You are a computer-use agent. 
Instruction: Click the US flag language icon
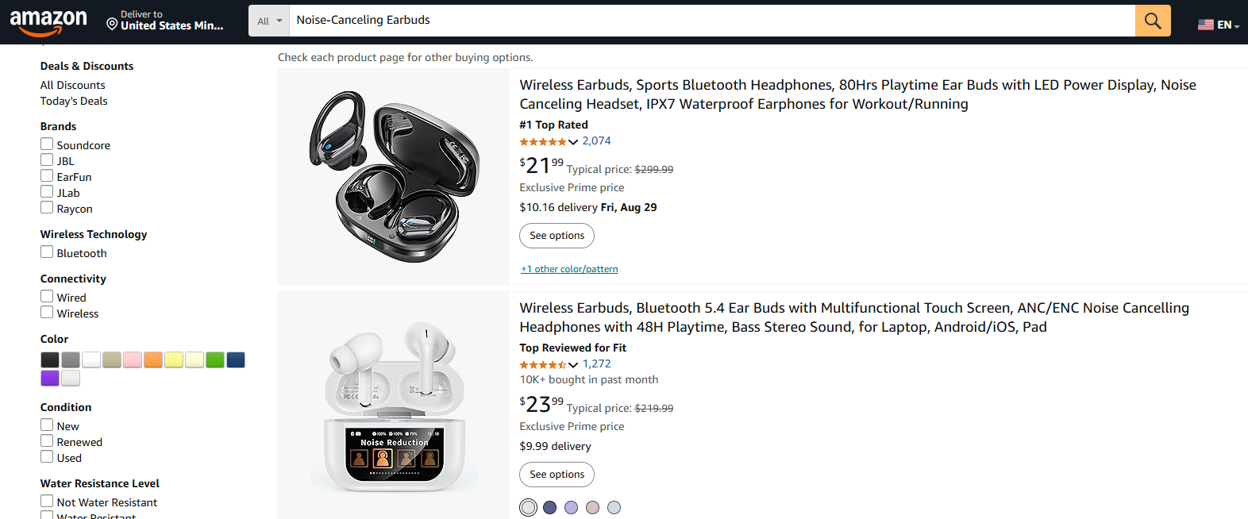[x=1204, y=24]
